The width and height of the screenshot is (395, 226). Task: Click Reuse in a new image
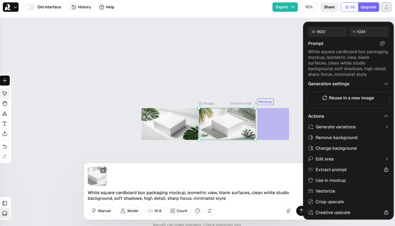348,98
